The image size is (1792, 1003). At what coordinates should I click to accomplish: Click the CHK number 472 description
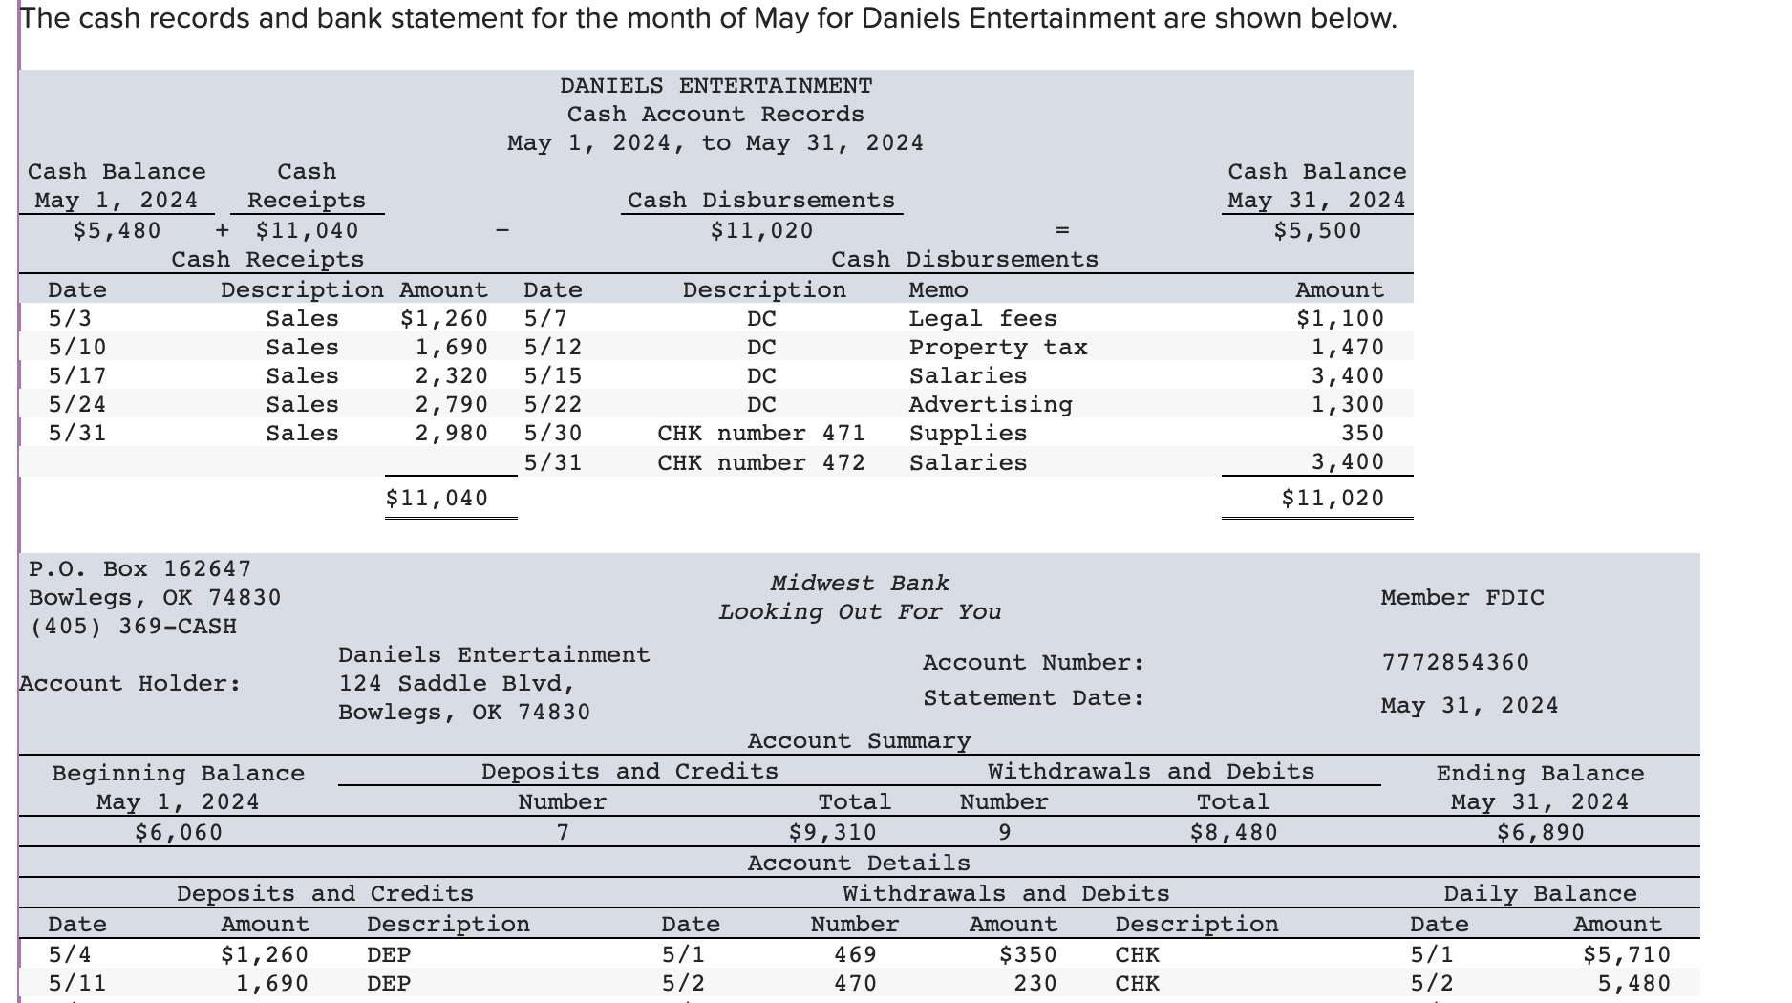[761, 462]
